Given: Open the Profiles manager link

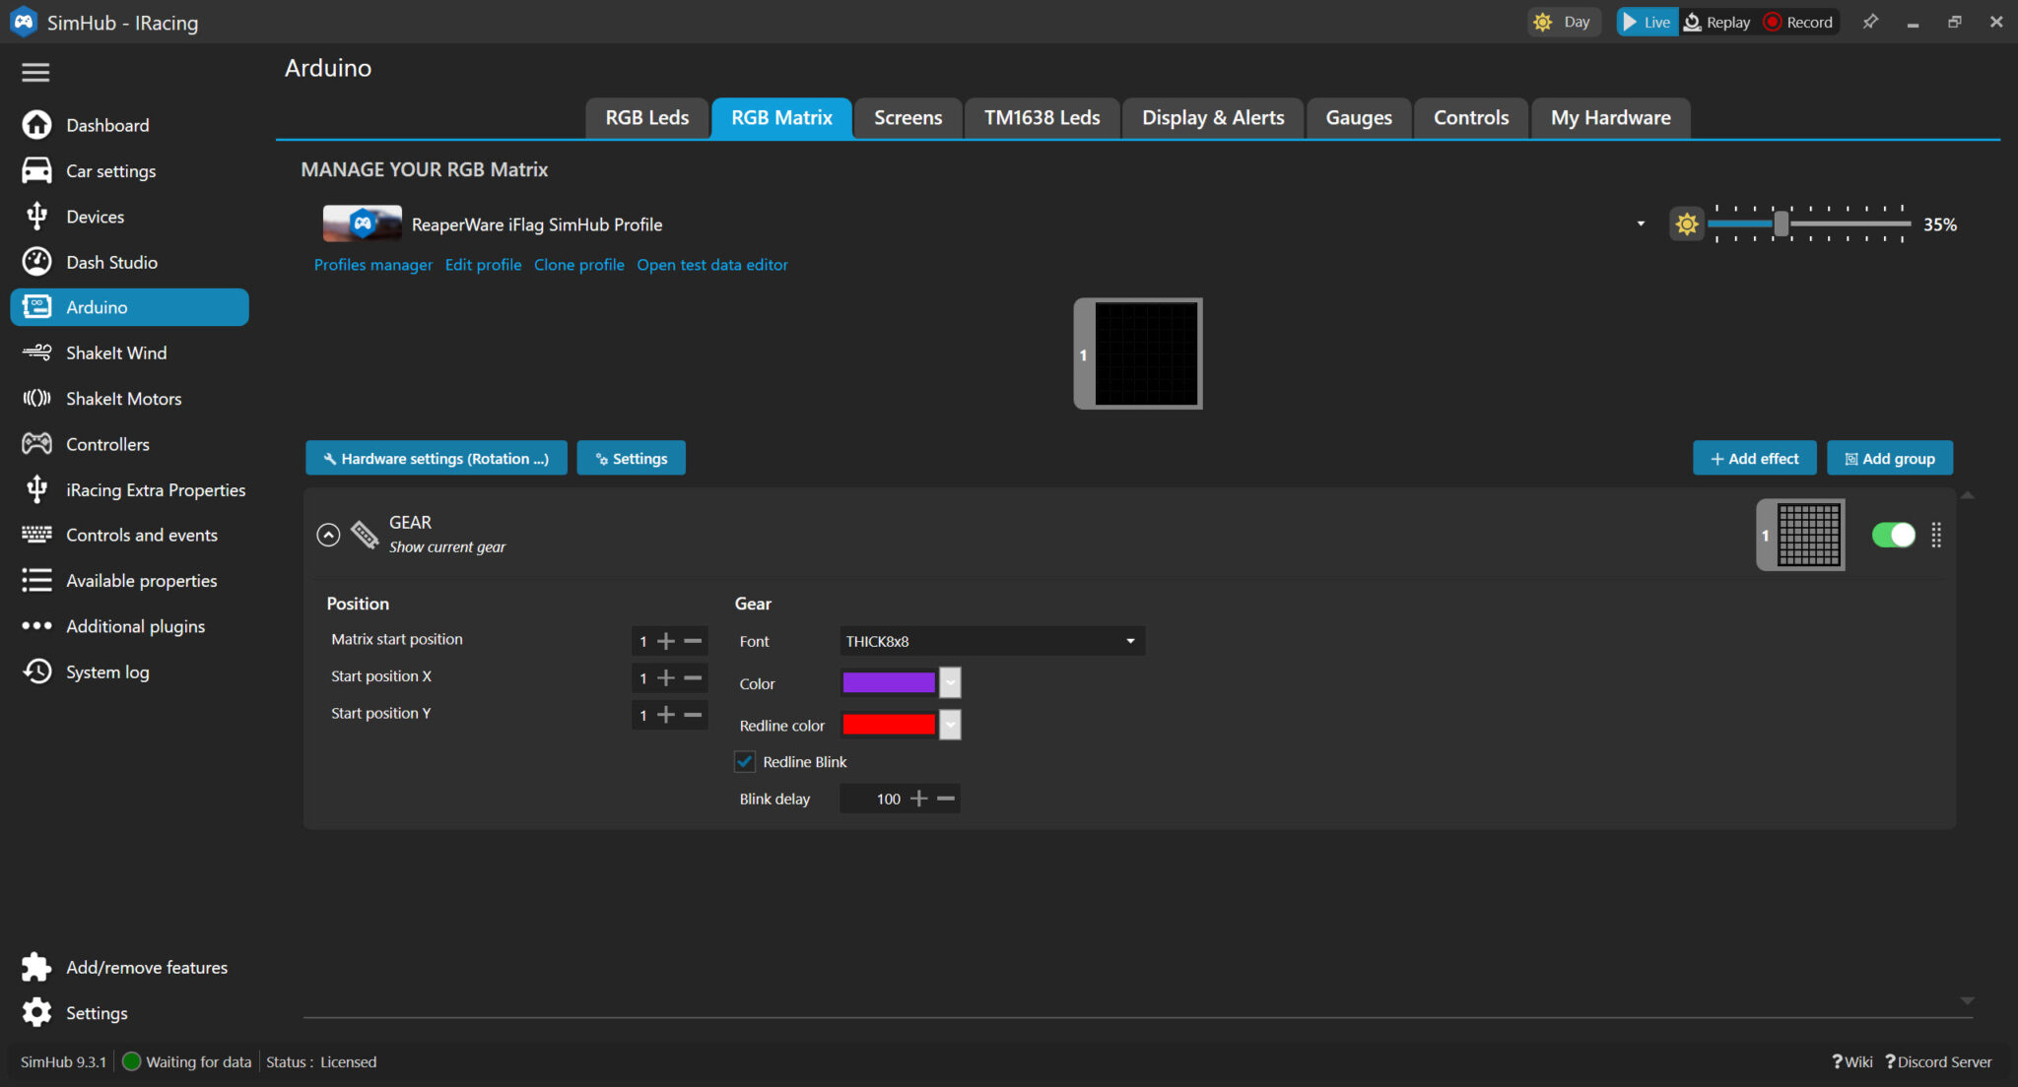Looking at the screenshot, I should (x=372, y=265).
